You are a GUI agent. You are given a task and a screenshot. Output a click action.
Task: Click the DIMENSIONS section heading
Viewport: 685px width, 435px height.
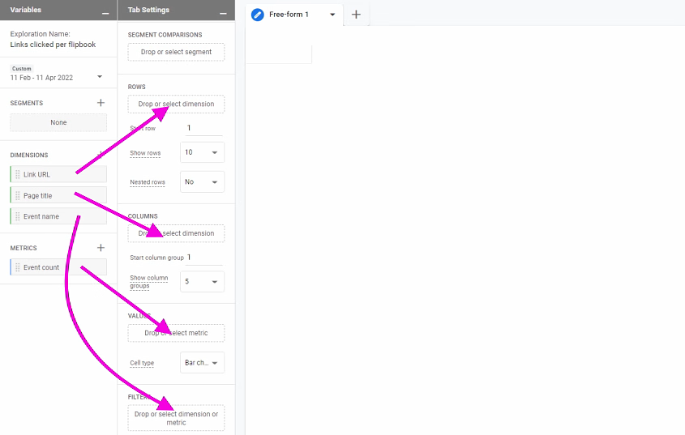[29, 155]
